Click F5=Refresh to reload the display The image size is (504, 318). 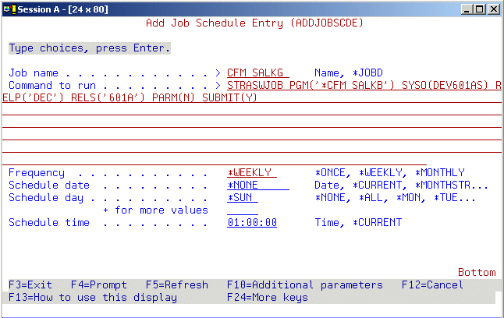pyautogui.click(x=164, y=284)
